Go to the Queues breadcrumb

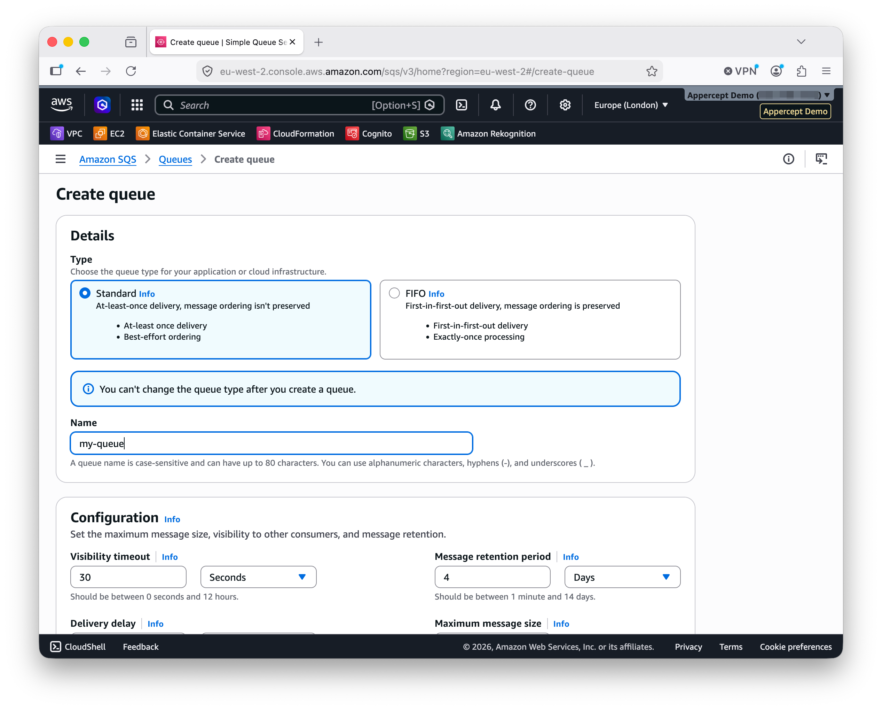(x=175, y=159)
